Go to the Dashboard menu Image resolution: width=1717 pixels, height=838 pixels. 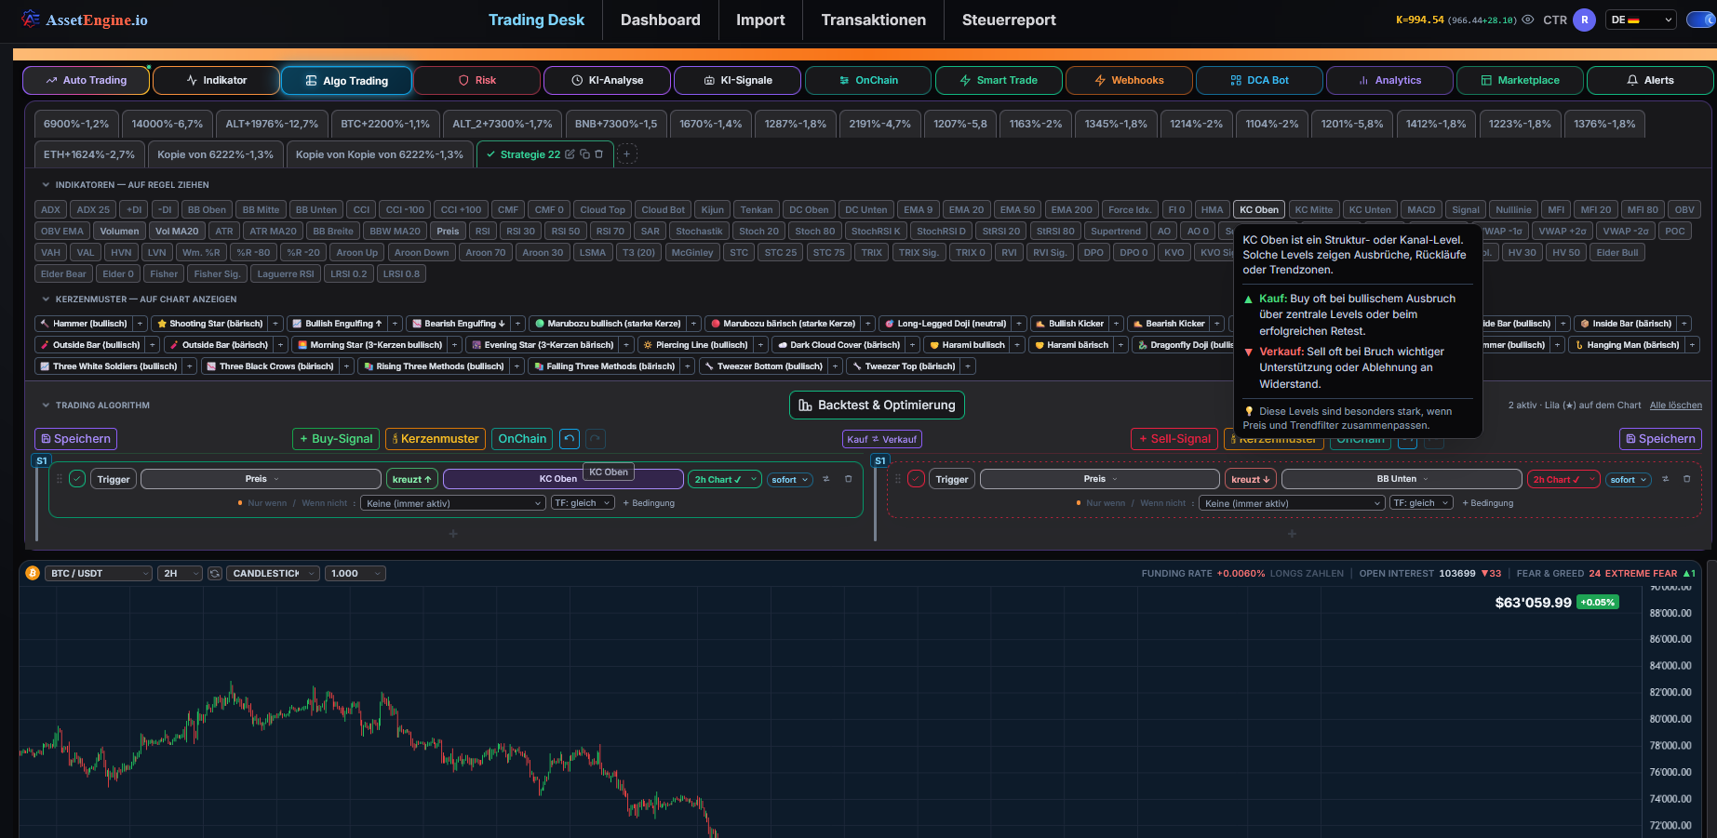[660, 20]
